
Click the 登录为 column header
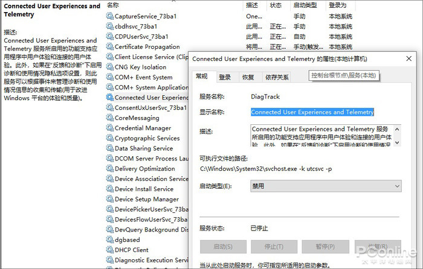coord(337,5)
